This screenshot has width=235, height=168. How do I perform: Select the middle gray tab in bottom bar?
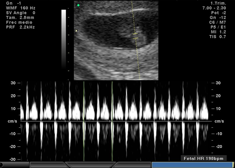point(90,165)
